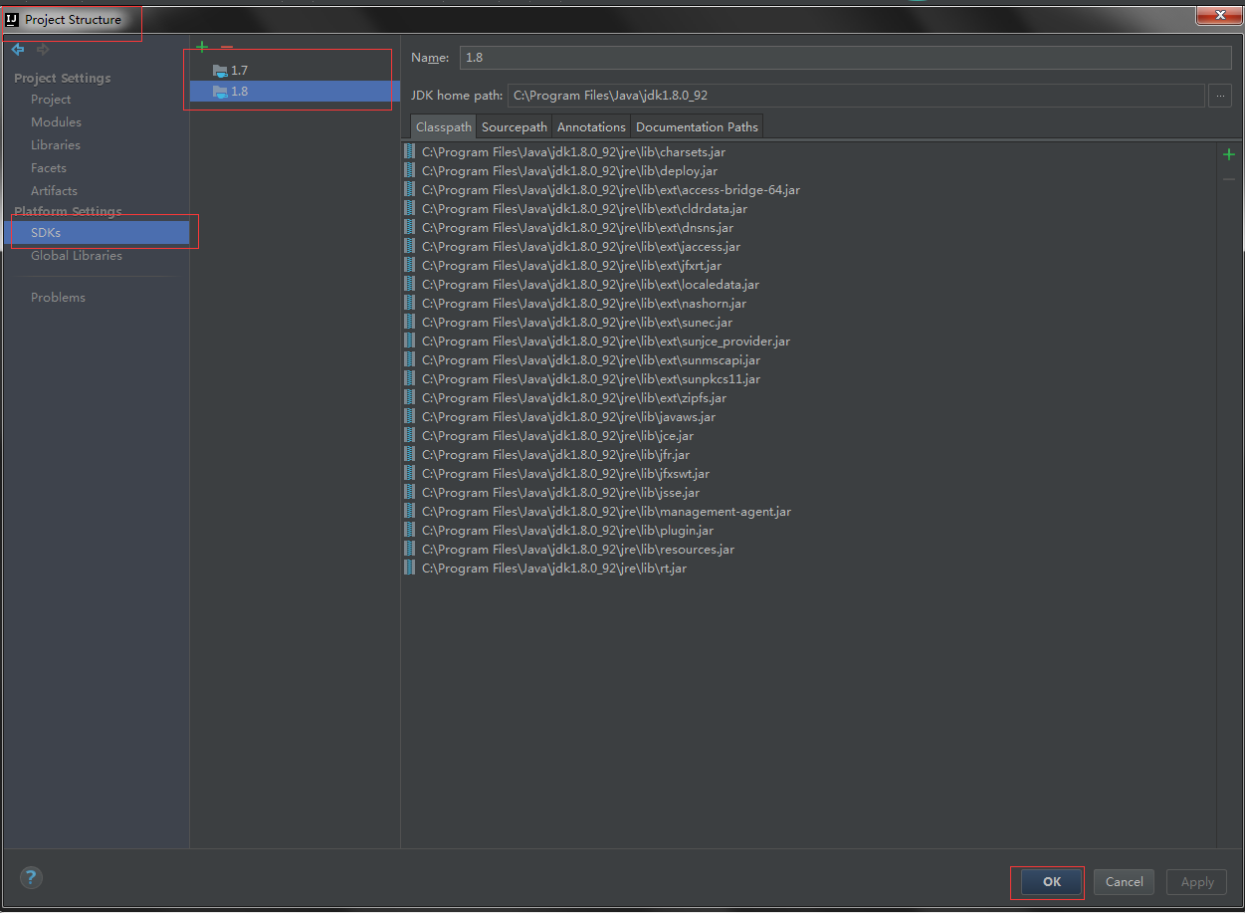The width and height of the screenshot is (1245, 913).
Task: Add a new SDK with green plus
Action: (202, 47)
